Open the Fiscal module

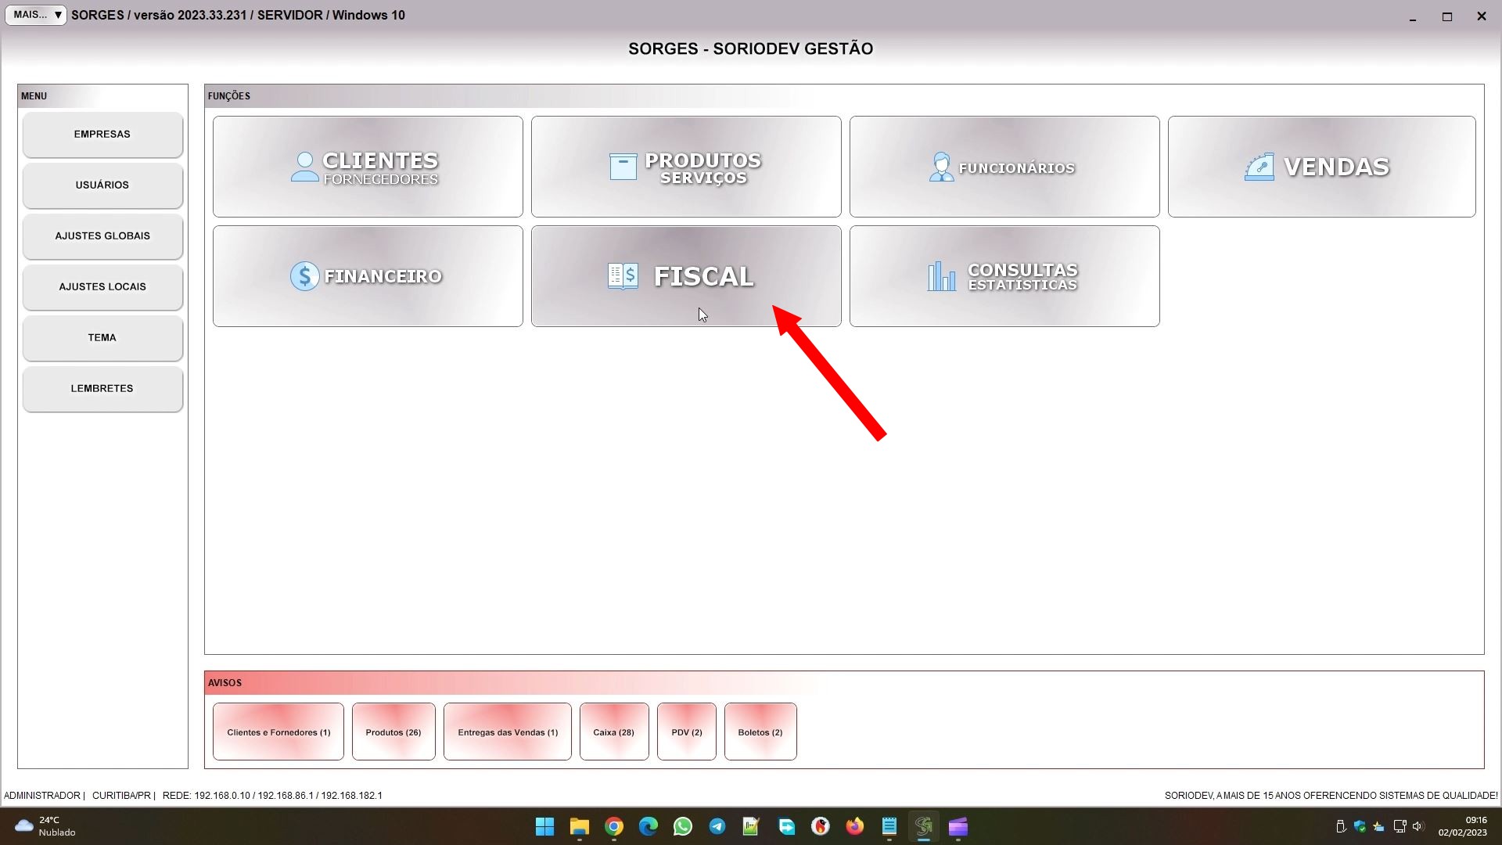686,276
